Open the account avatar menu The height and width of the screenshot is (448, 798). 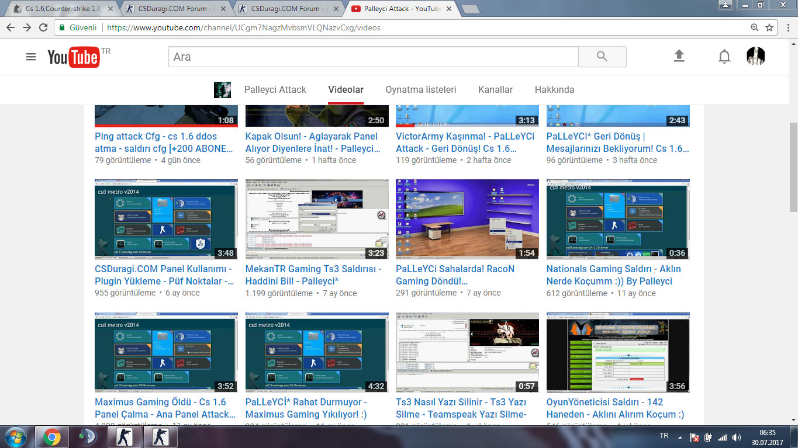point(756,56)
